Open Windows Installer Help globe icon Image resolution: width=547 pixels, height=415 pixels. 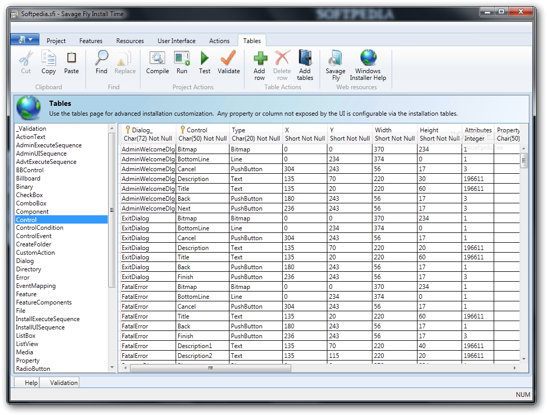coord(368,58)
